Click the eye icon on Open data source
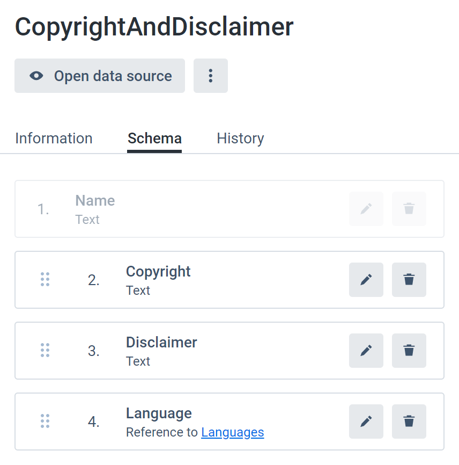Image resolution: width=459 pixels, height=465 pixels. coord(36,76)
